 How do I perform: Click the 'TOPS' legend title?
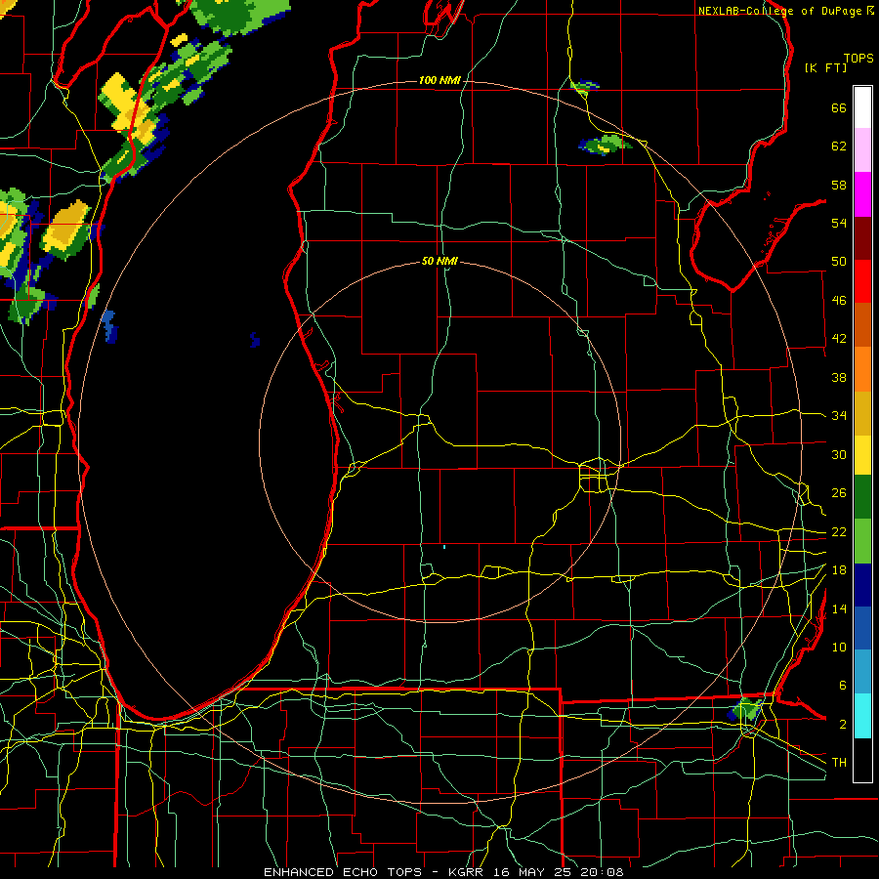point(858,59)
